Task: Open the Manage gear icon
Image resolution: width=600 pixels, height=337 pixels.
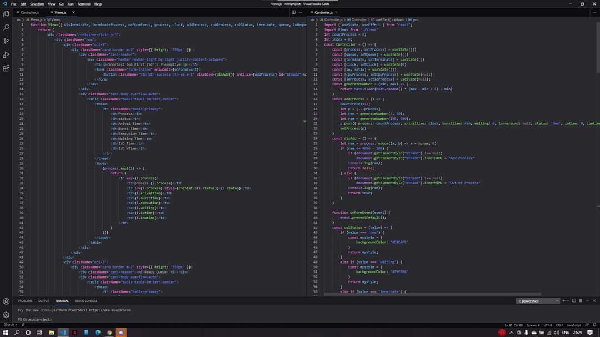Action: click(6, 315)
